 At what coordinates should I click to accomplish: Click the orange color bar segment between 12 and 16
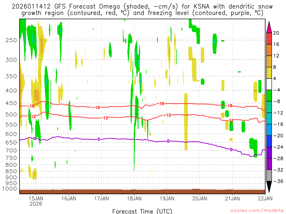[269, 50]
